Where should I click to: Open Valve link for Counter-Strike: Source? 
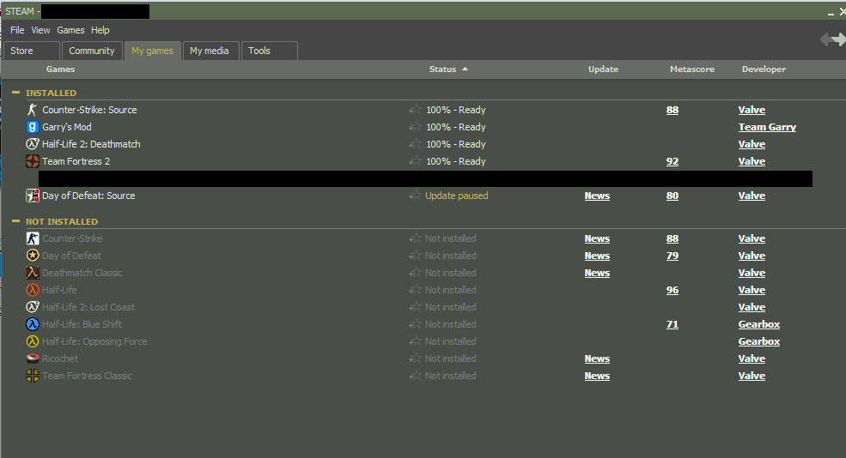coord(752,110)
